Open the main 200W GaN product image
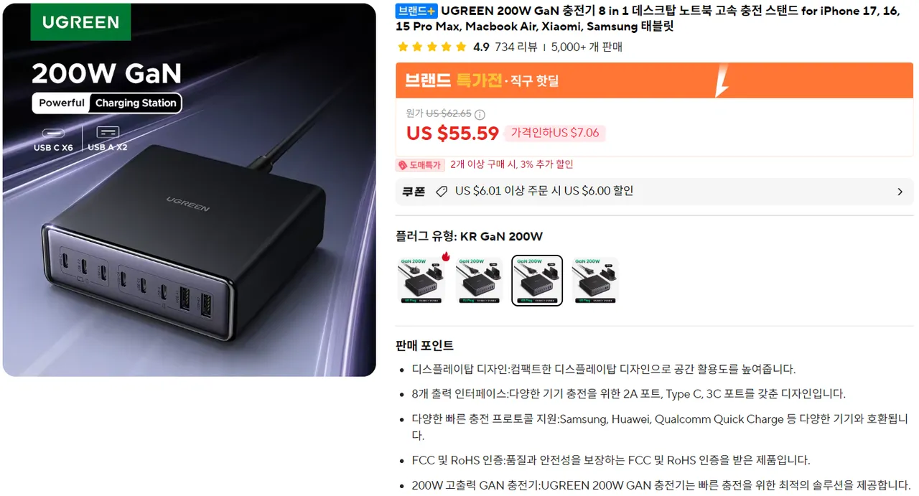The width and height of the screenshot is (919, 496). [x=190, y=190]
